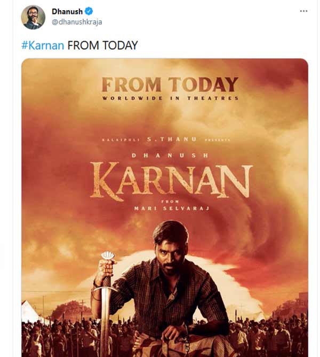Image resolution: width=320 pixels, height=357 pixels.
Task: Click the sword hilt in the poster
Action: point(107,267)
